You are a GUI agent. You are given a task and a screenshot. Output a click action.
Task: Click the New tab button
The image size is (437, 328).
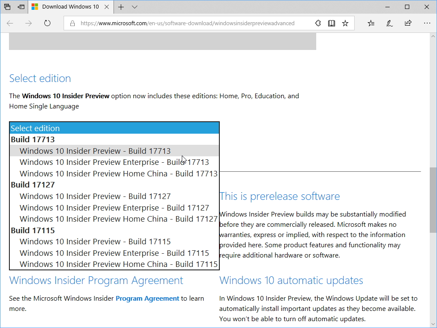[121, 7]
